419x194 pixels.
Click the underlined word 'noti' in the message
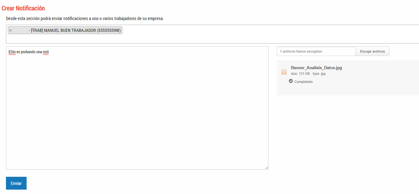46,52
